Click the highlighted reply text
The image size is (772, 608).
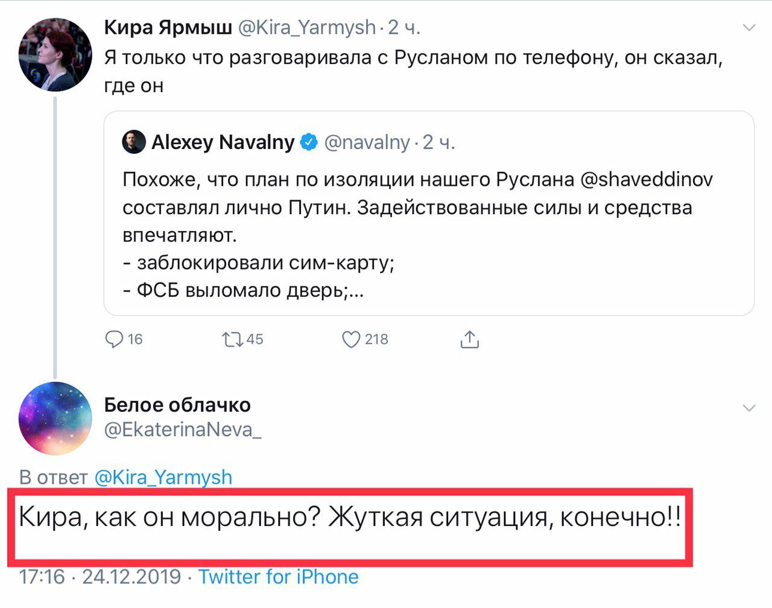(350, 518)
